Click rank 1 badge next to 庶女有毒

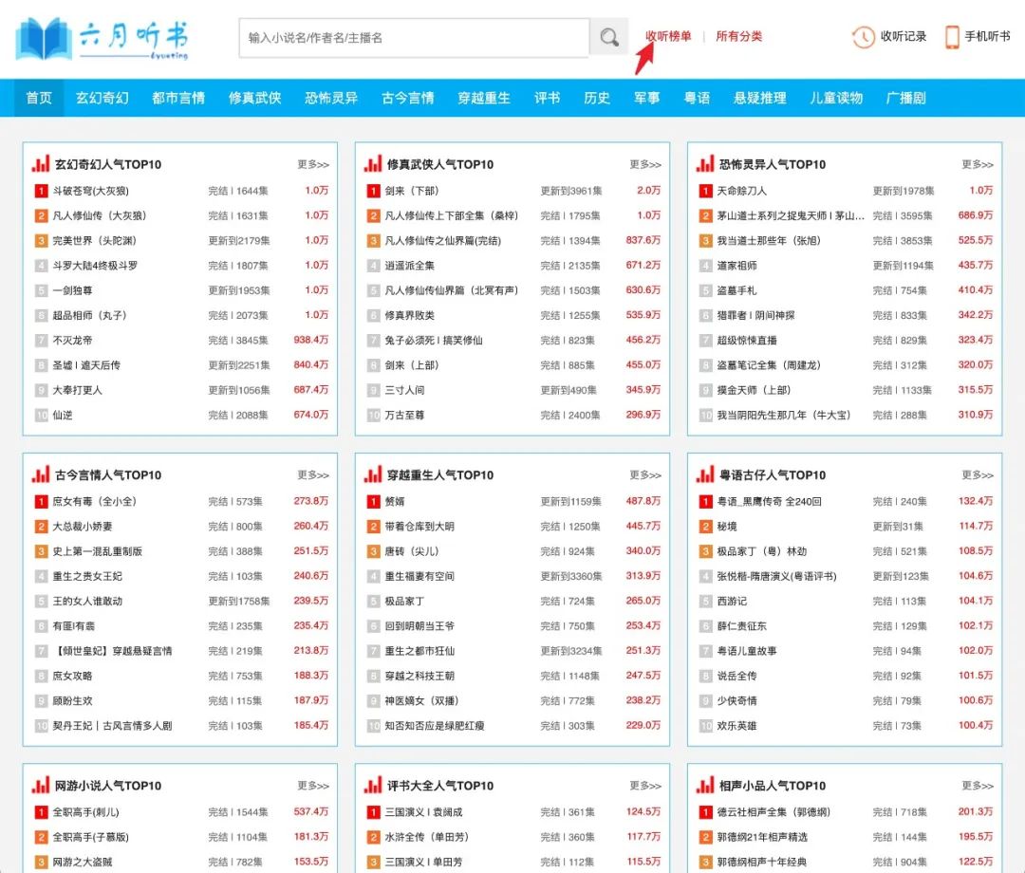(41, 501)
